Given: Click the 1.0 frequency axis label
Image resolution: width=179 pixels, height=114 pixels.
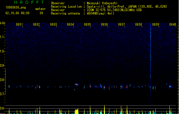Looking at the screenshot, I should [2, 51].
